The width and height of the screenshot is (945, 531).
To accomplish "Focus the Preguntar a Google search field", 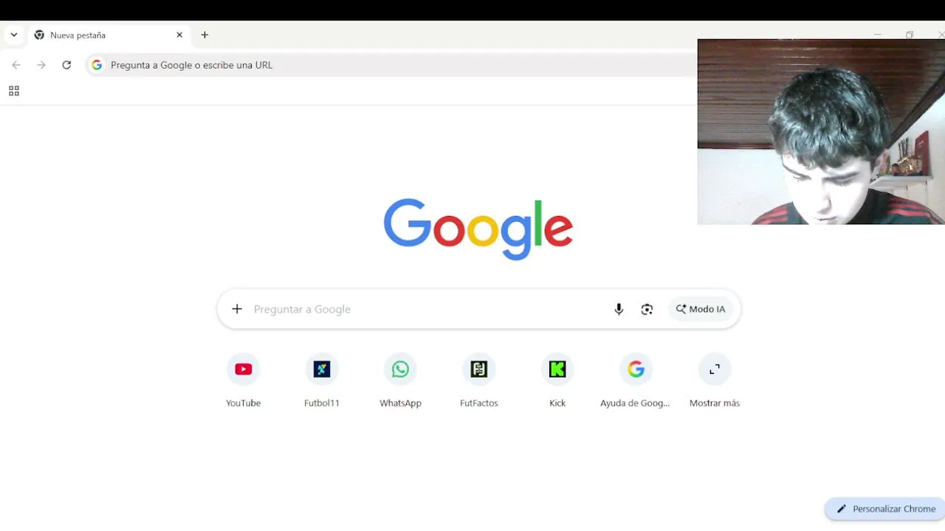I will pos(425,309).
